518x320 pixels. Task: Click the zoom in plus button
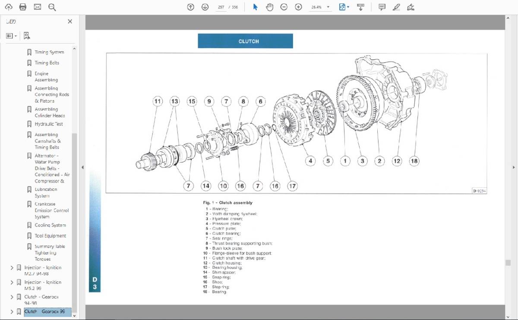(298, 7)
